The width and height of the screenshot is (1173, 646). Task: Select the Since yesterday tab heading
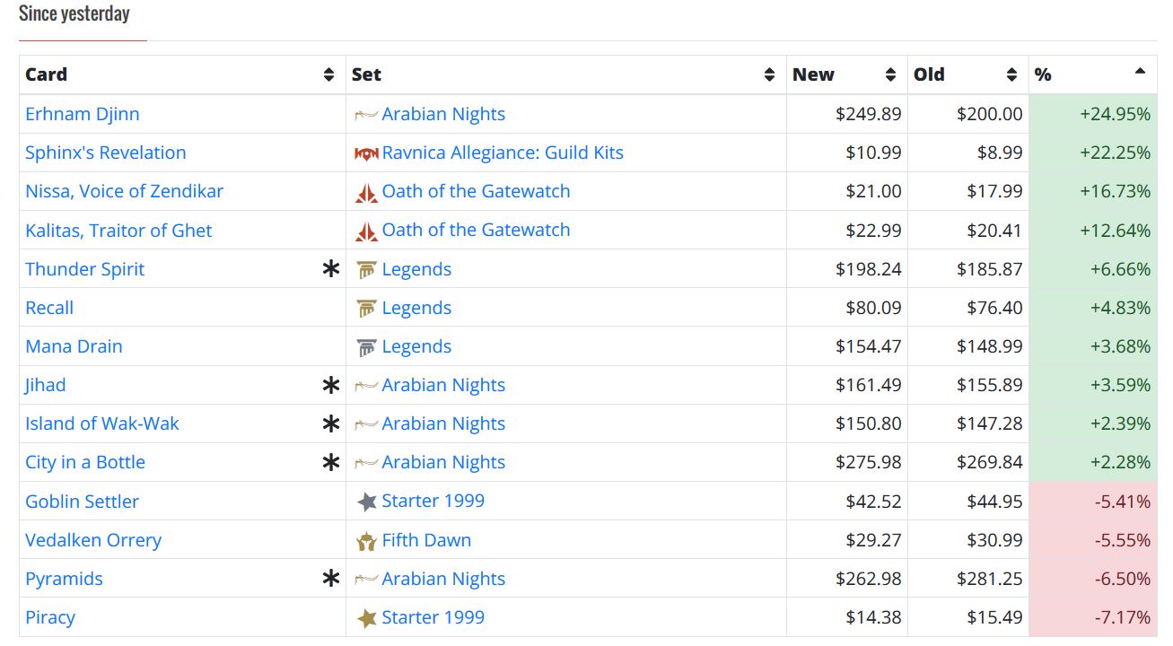coord(74,14)
